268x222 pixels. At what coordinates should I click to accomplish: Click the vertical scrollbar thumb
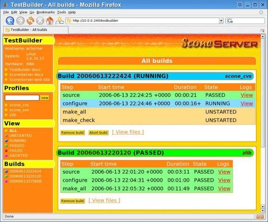(263, 93)
